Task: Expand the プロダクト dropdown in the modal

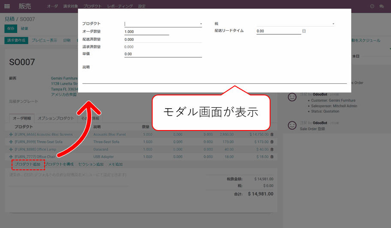Action: (201, 24)
